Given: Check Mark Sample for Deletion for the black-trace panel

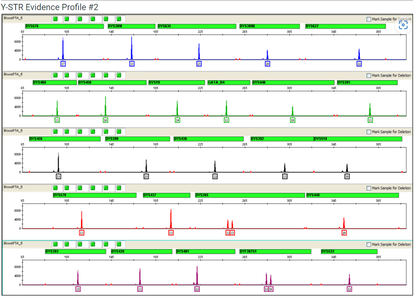Looking at the screenshot, I should pyautogui.click(x=368, y=131).
